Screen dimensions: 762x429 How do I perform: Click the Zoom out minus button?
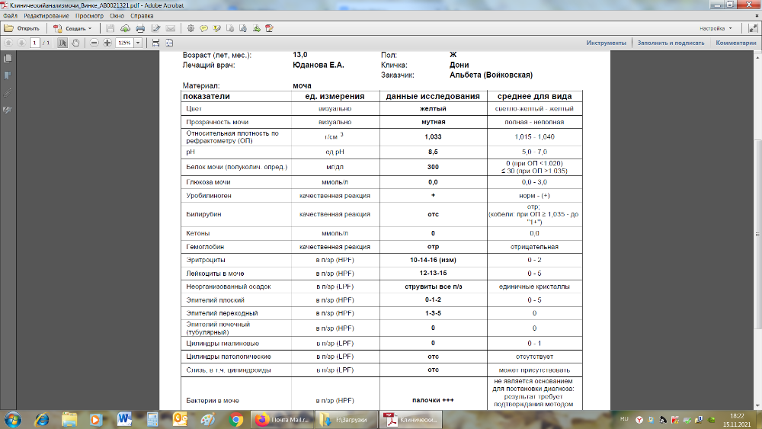pos(94,43)
